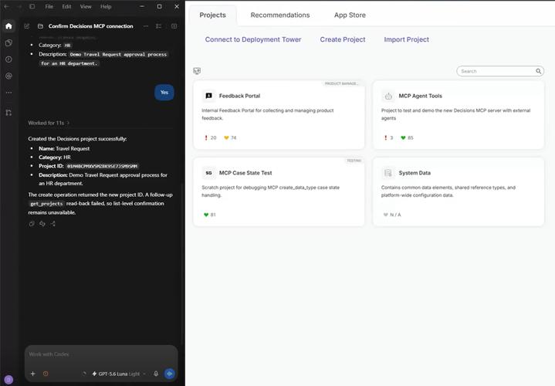Click the magnifier icon in the Search box

tap(538, 71)
